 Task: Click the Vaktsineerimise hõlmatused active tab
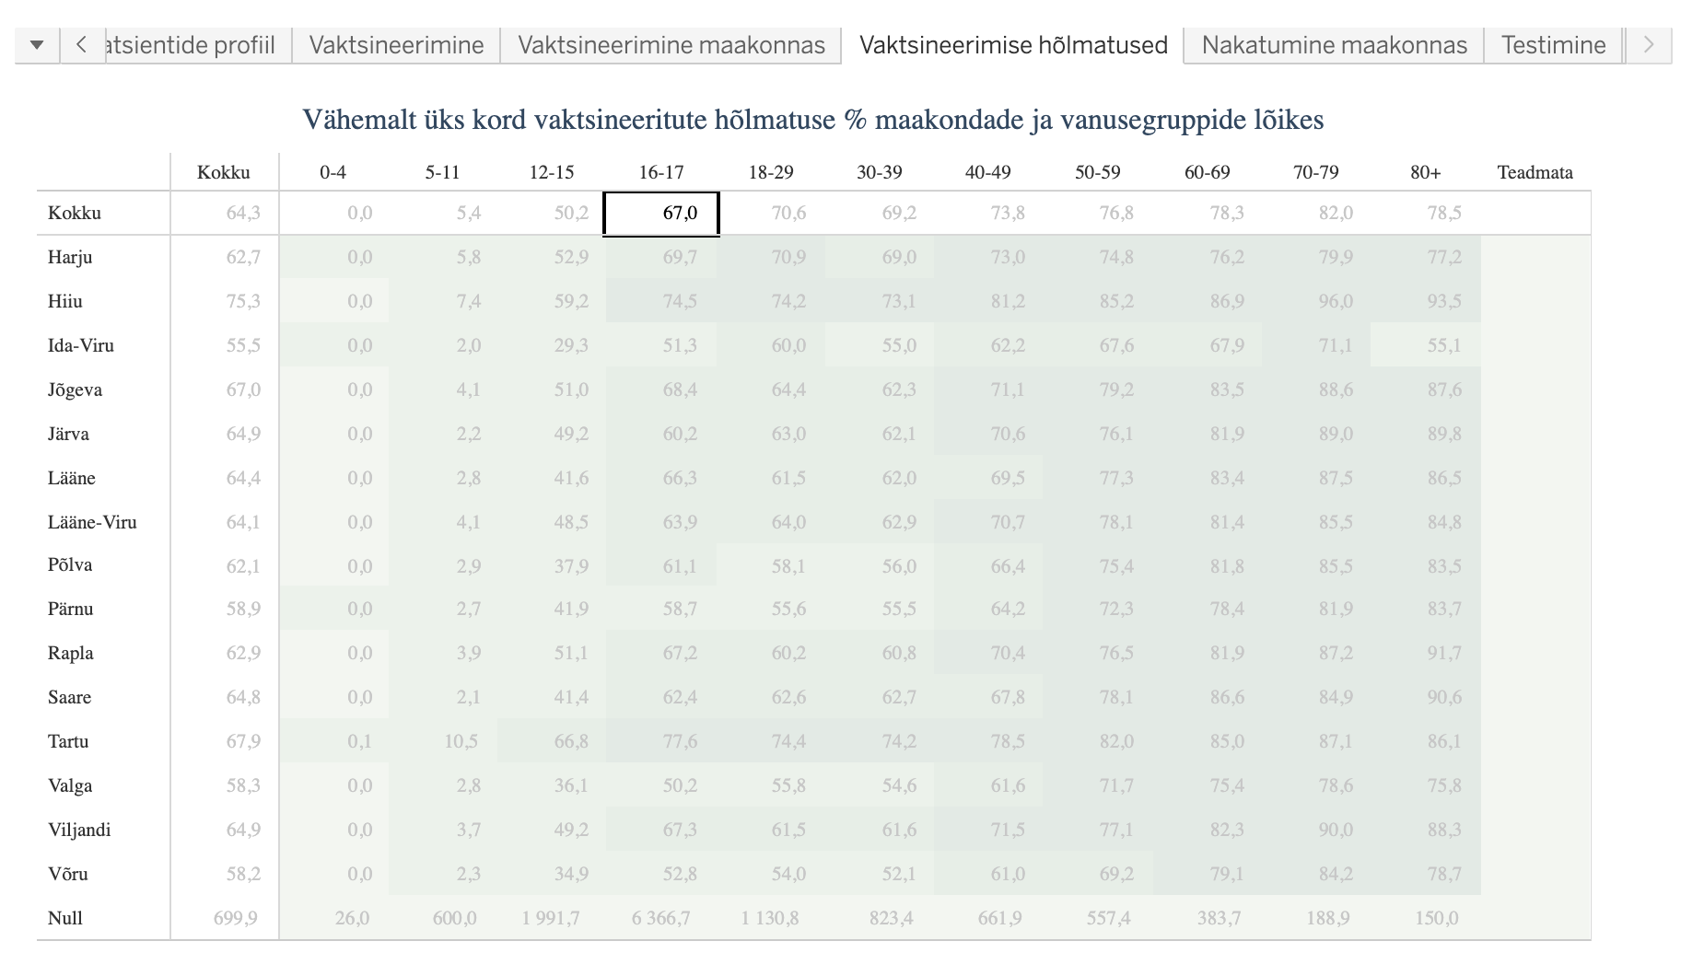tap(1012, 45)
